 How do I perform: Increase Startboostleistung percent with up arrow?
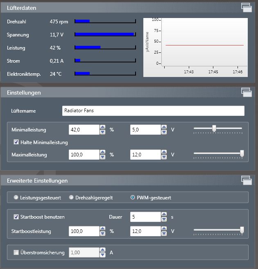(102, 229)
